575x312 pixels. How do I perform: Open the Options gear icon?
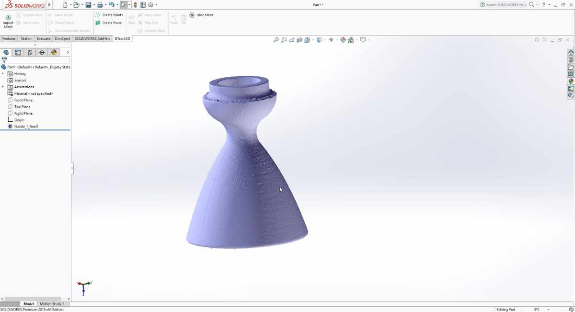150,4
